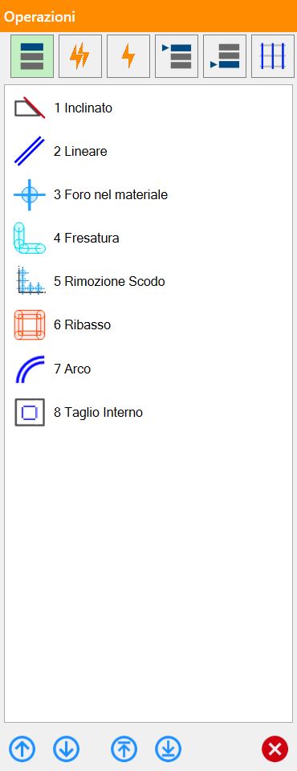Select the Foro nel materiale crosshair icon
The height and width of the screenshot is (771, 297).
30,194
